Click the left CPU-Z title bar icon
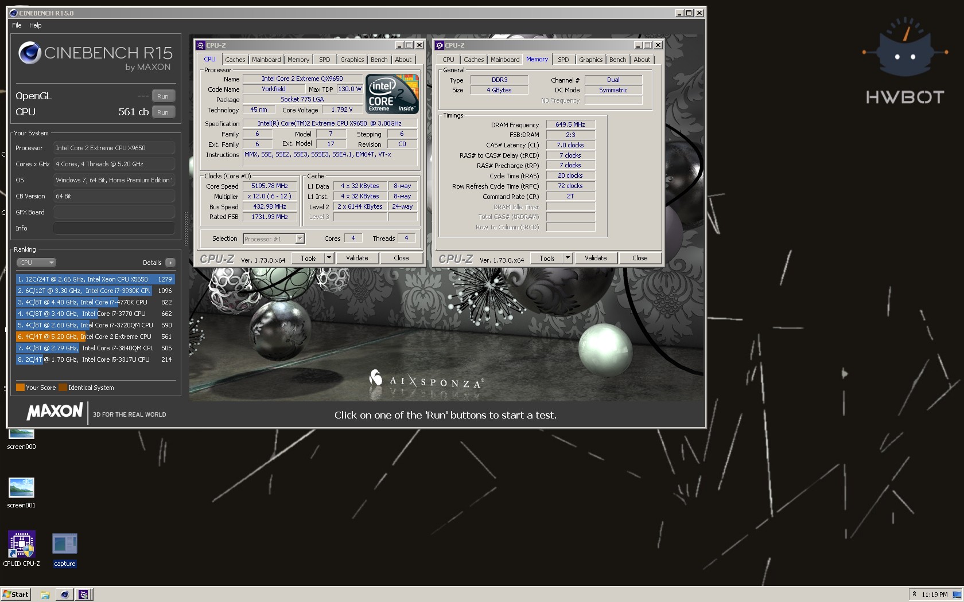Screen dimensions: 964x602 (201, 45)
